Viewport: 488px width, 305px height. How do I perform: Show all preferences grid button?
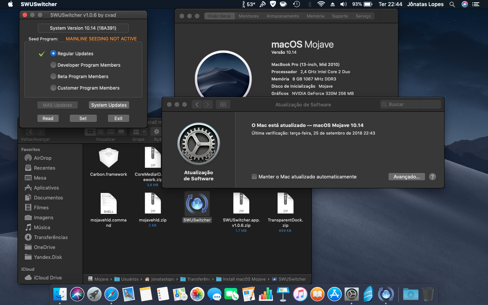[x=223, y=104]
